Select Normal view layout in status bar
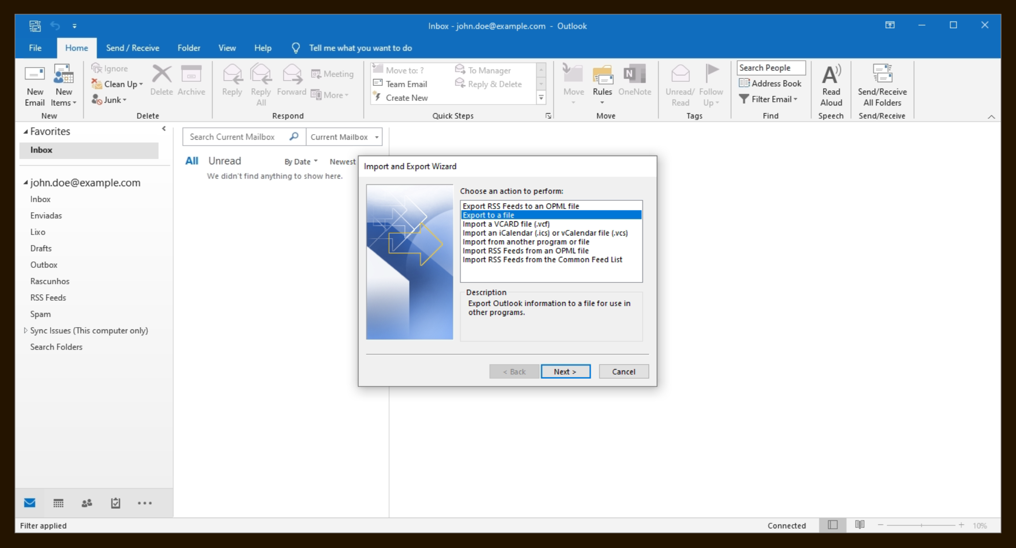This screenshot has width=1016, height=548. coord(832,525)
